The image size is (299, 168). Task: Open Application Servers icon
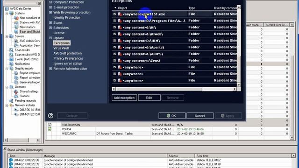point(16,45)
